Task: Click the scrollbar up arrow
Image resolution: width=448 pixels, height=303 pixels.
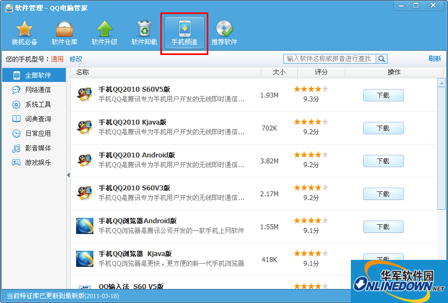Action: pos(442,83)
